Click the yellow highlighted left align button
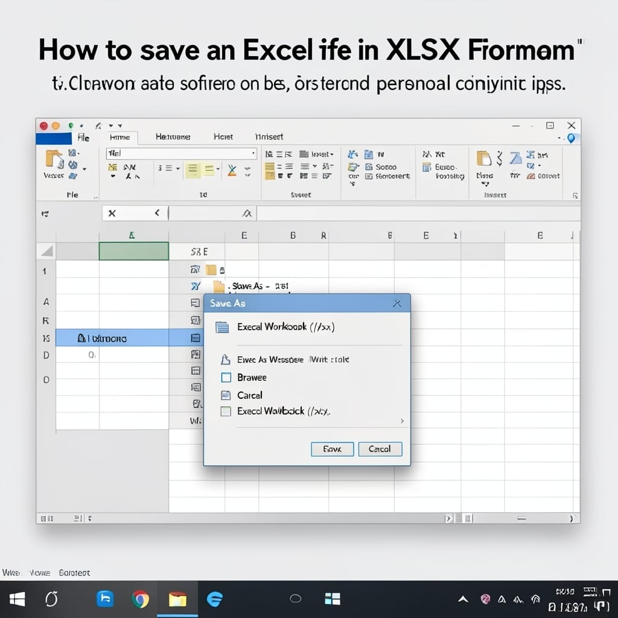Screen dimensions: 618x618 [193, 170]
